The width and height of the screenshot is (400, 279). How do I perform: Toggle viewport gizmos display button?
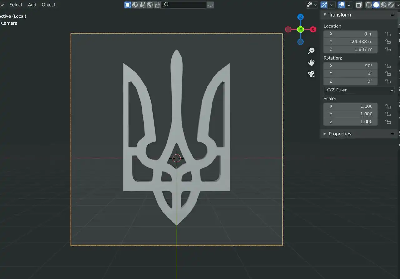324,5
